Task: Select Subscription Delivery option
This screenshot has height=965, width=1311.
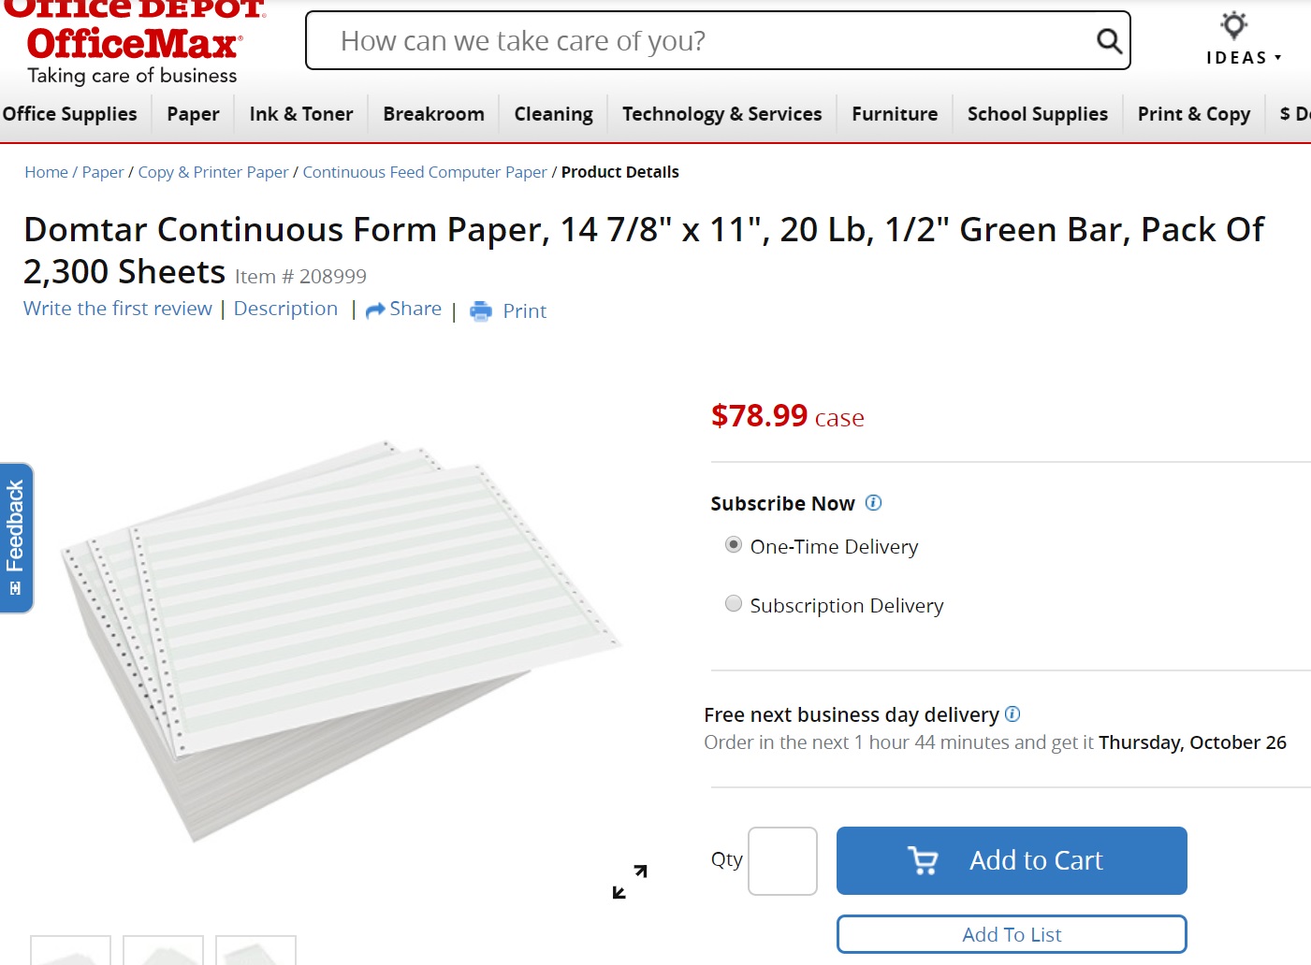Action: click(x=734, y=604)
